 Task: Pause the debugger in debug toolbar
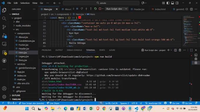pyautogui.click(x=77, y=9)
